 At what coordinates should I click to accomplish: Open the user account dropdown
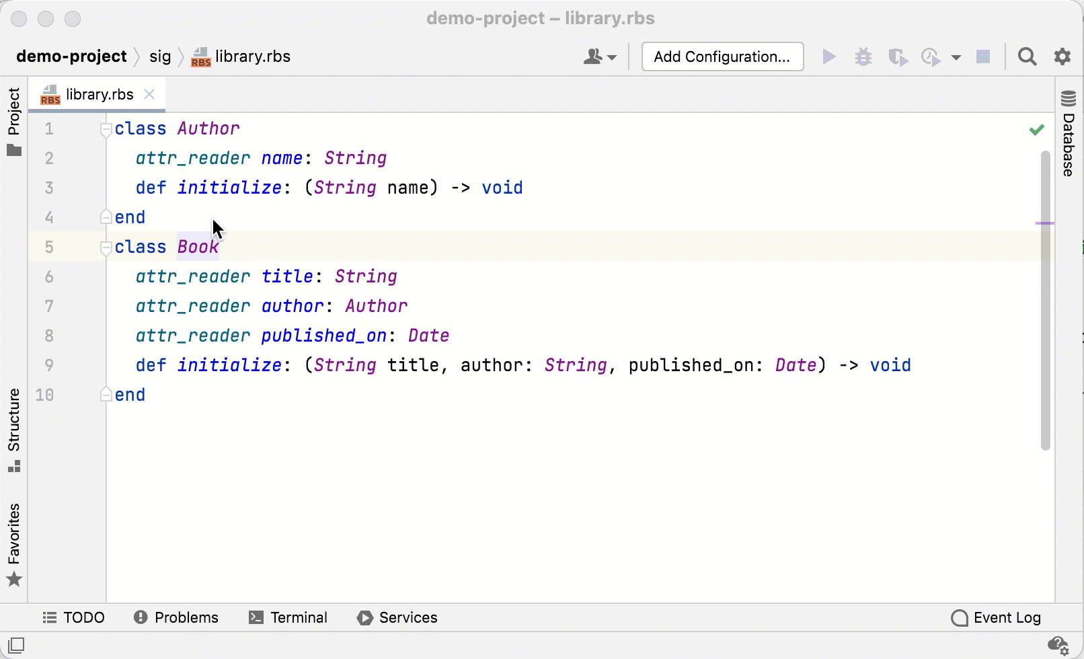pos(600,56)
